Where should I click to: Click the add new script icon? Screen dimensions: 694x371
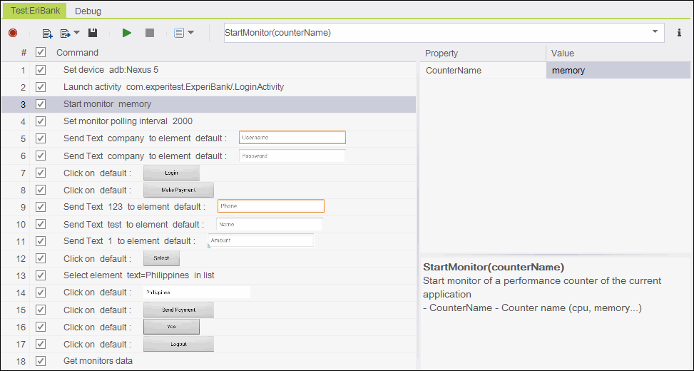coord(47,33)
